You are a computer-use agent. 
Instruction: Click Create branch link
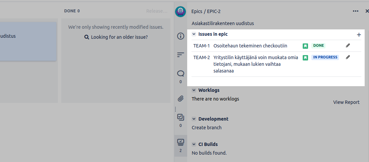207,128
